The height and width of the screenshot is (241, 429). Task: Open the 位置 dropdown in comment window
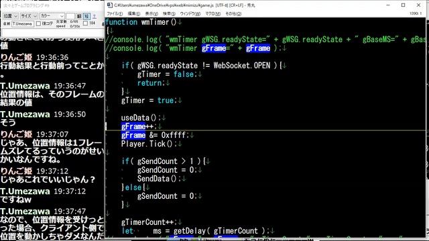(11, 16)
